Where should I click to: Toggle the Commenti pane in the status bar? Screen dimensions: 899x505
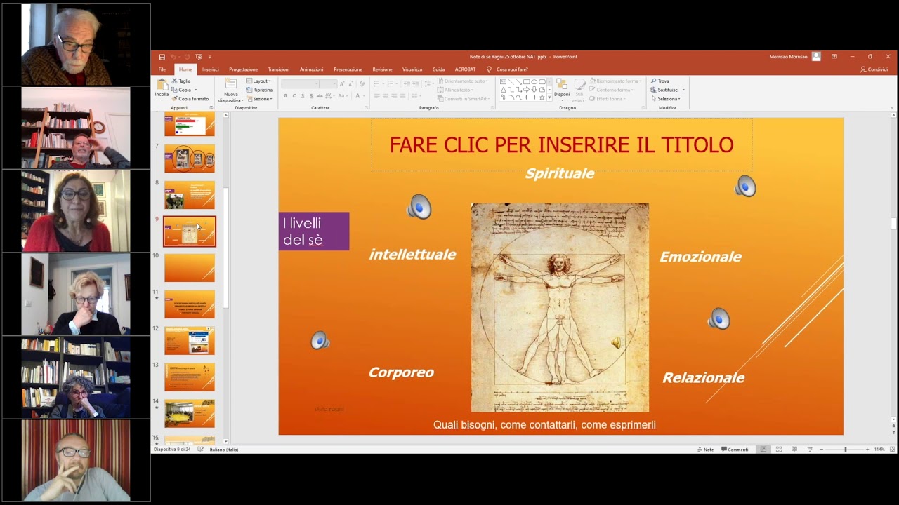(735, 449)
